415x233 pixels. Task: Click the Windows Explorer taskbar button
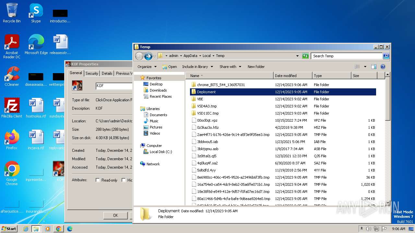36,229
